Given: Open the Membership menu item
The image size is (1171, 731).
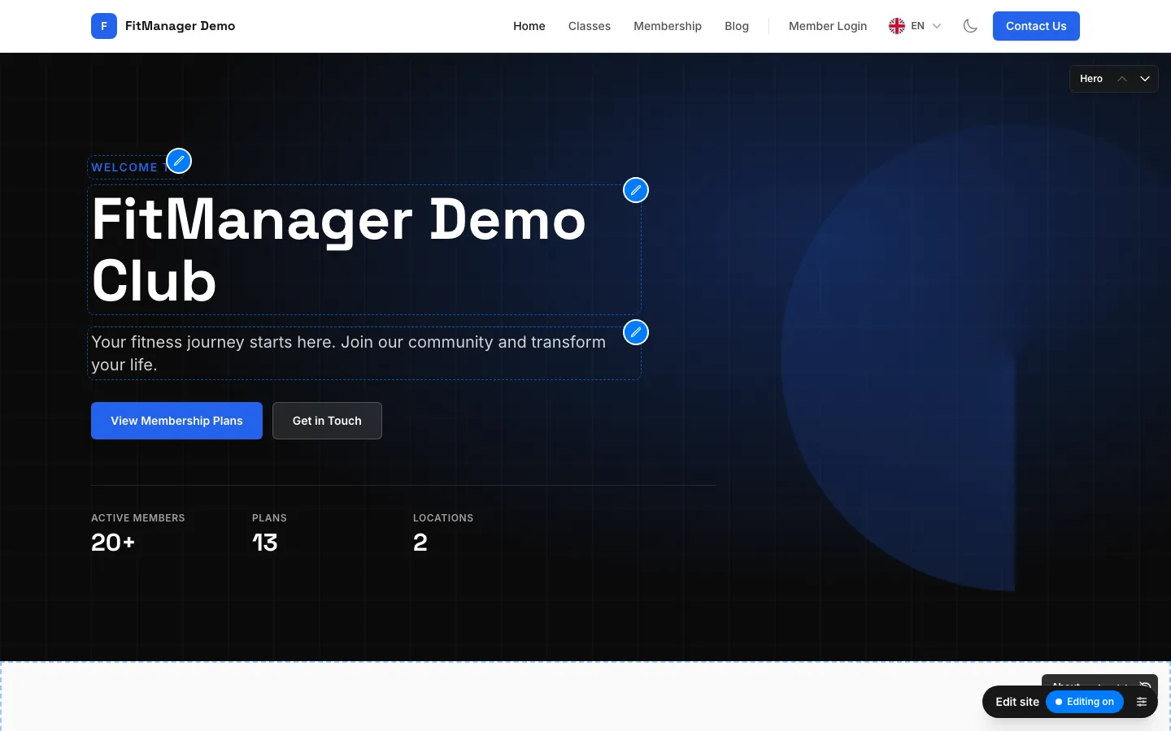Looking at the screenshot, I should [668, 26].
